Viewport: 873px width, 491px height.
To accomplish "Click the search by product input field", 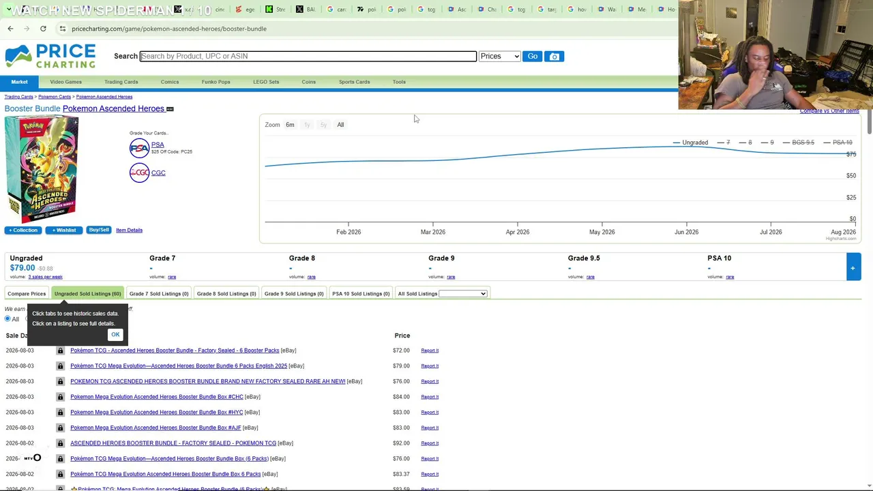I will click(x=308, y=56).
